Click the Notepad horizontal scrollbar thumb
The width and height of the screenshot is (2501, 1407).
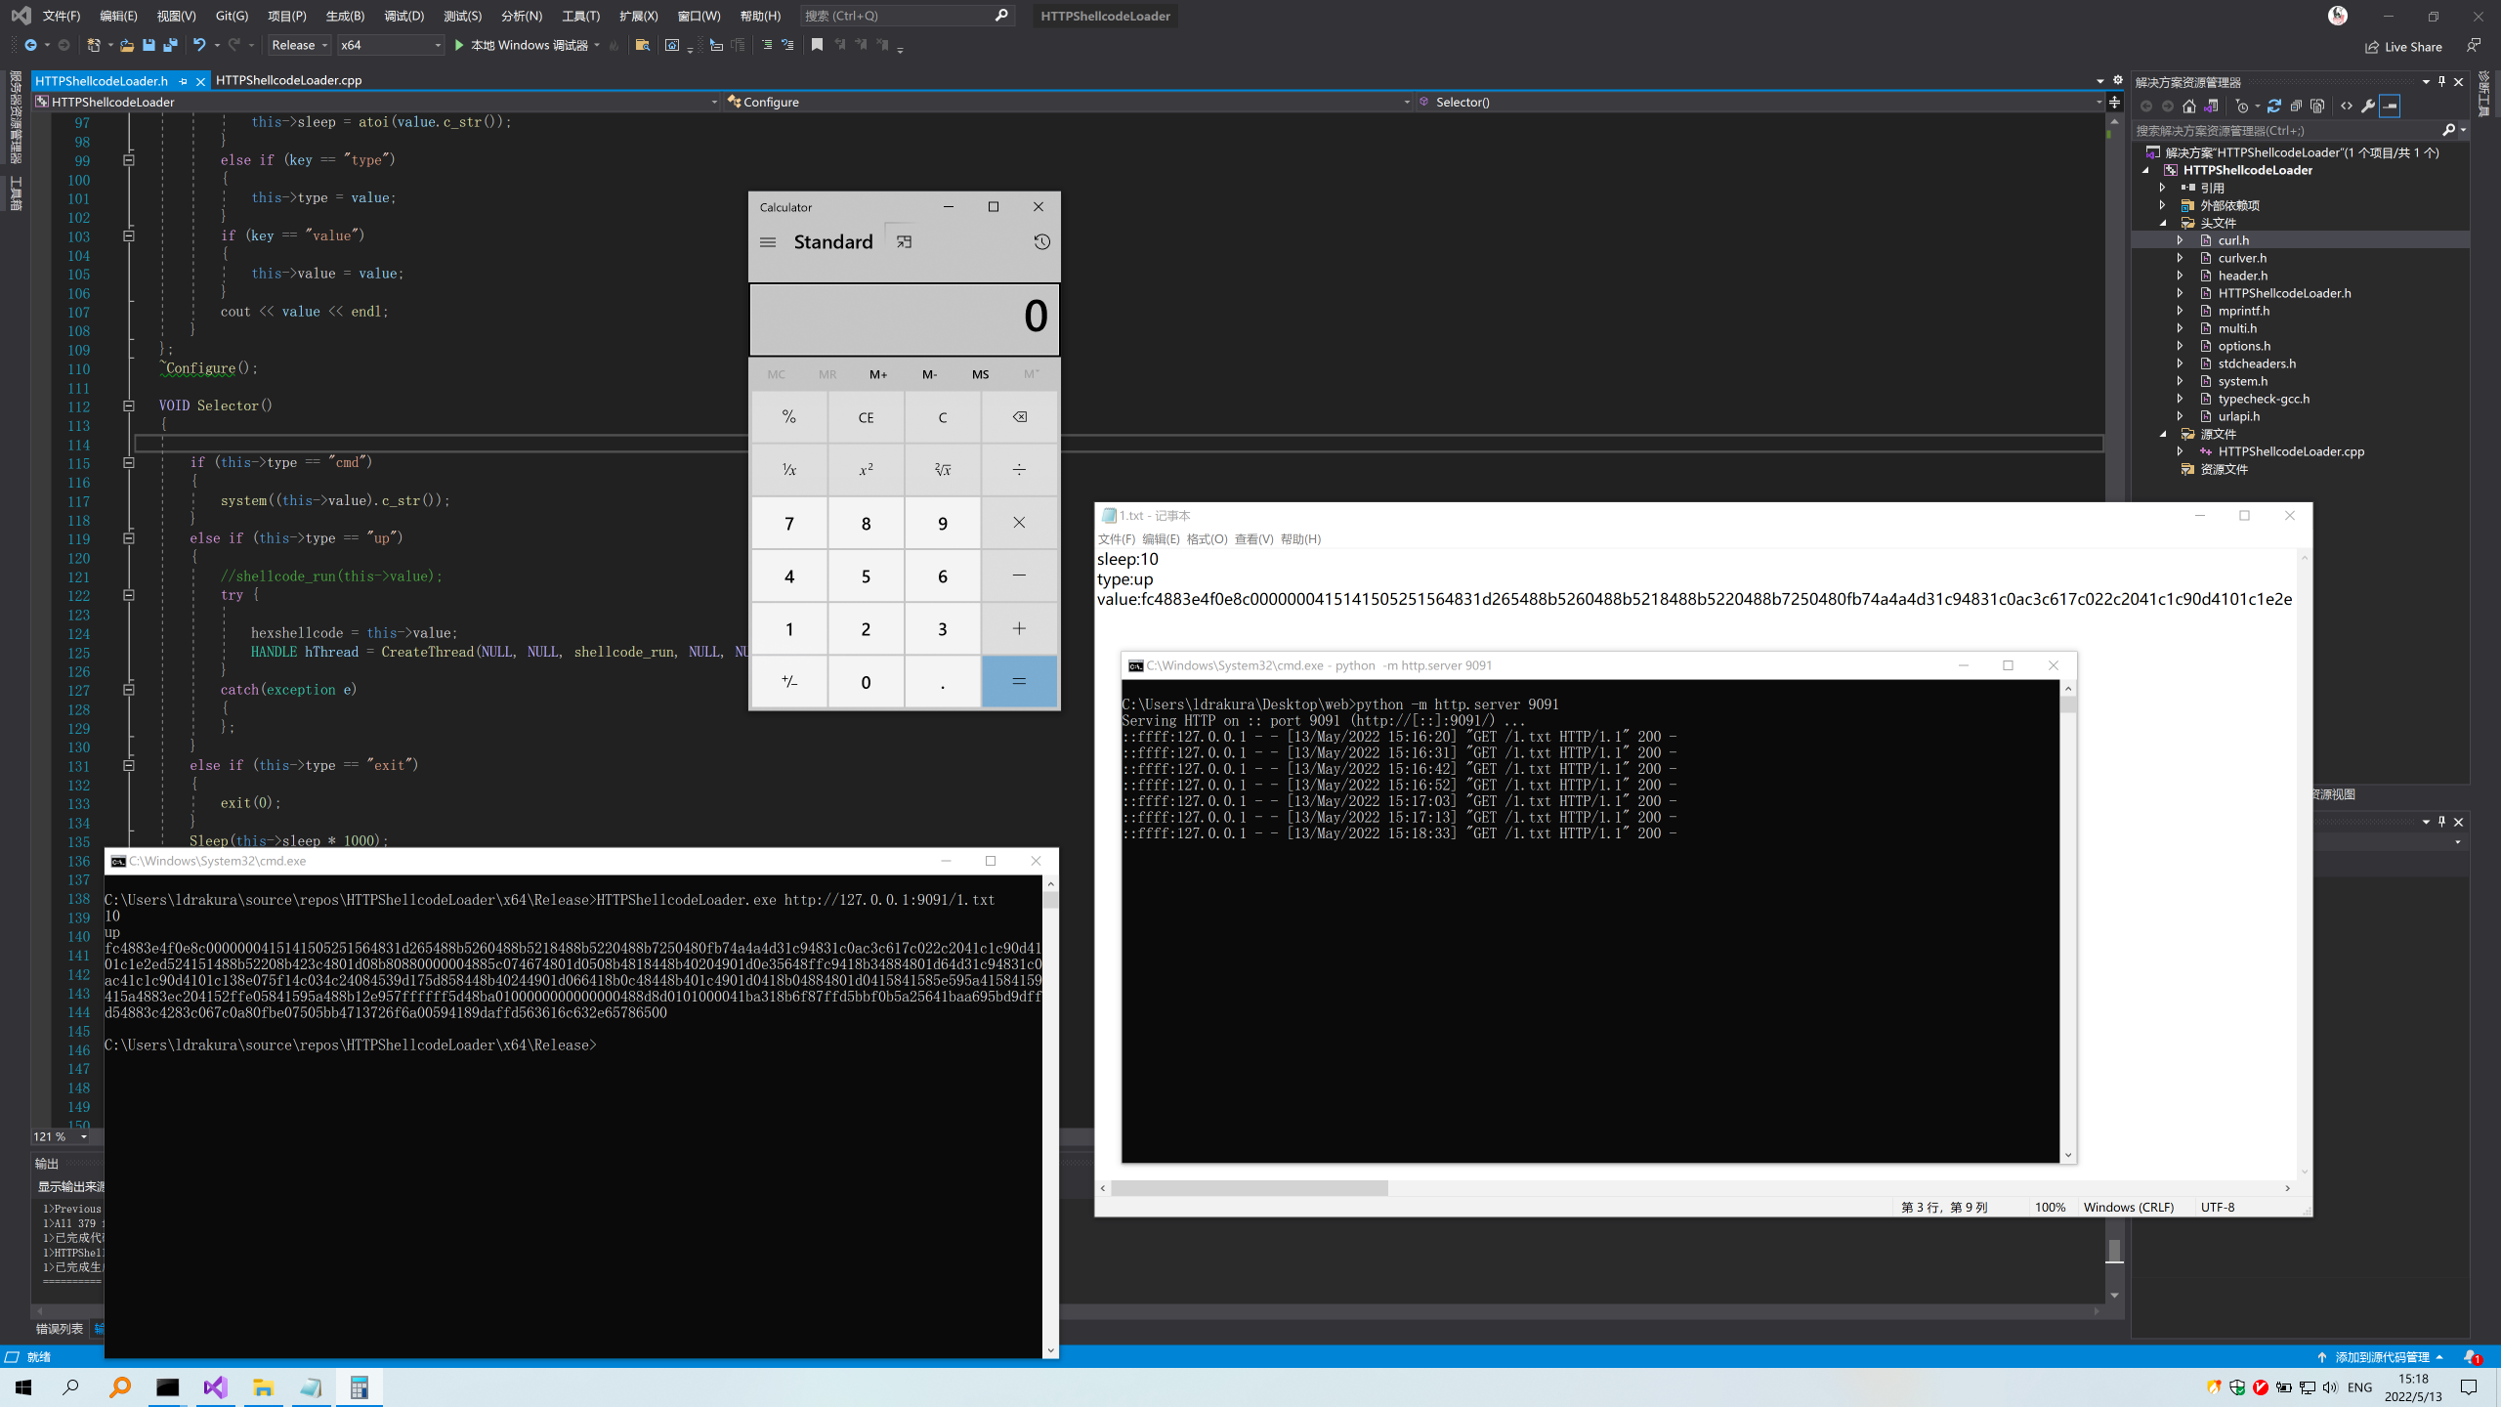pos(1249,1188)
